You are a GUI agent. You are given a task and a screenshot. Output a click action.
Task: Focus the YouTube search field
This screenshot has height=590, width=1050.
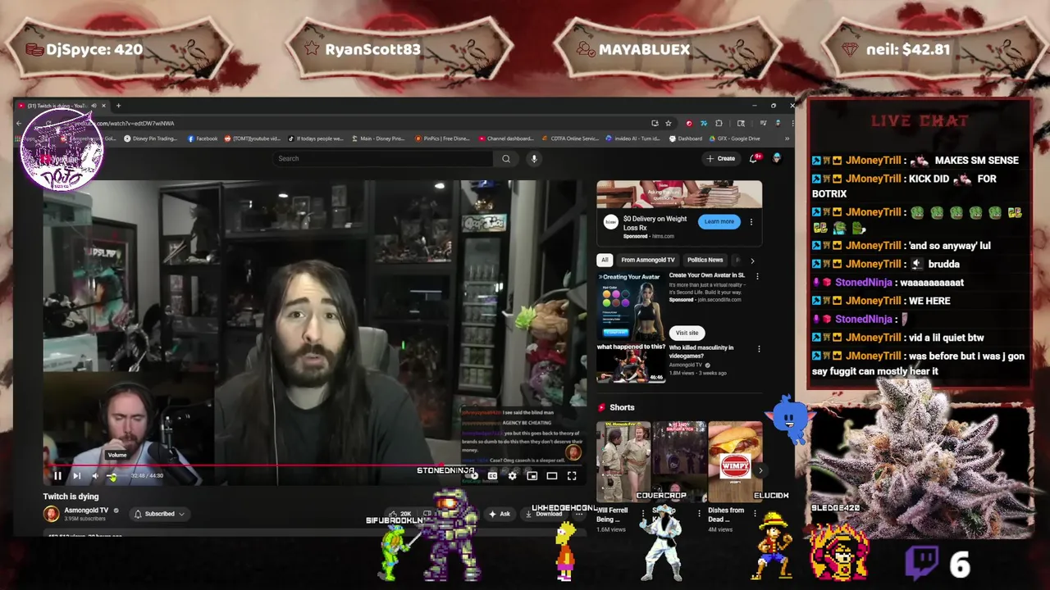pyautogui.click(x=384, y=158)
